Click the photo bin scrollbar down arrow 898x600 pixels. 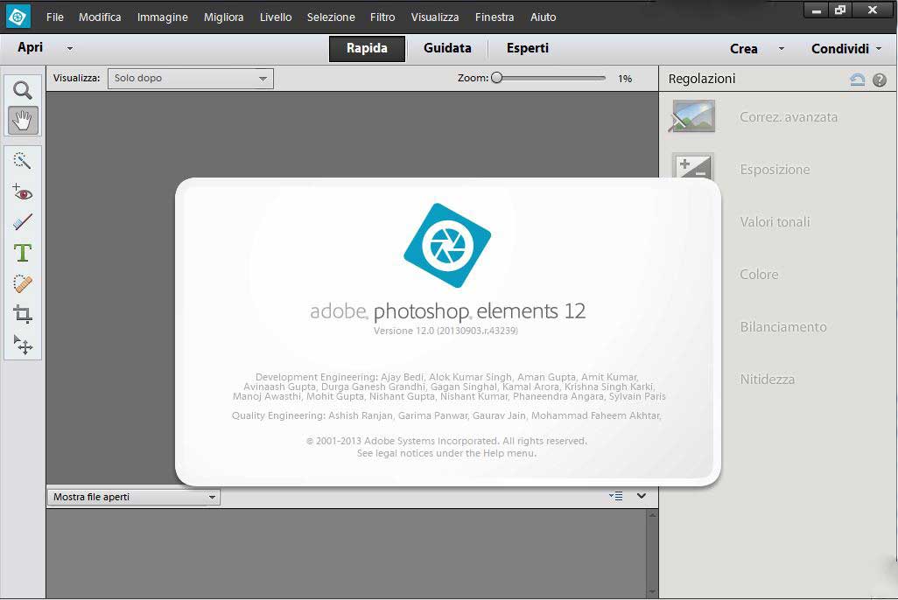(x=652, y=591)
